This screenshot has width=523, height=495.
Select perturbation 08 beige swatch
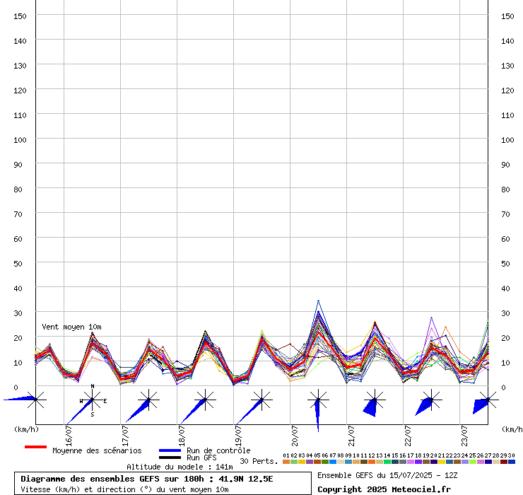point(341,462)
